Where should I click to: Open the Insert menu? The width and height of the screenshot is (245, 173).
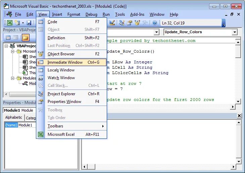click(57, 14)
